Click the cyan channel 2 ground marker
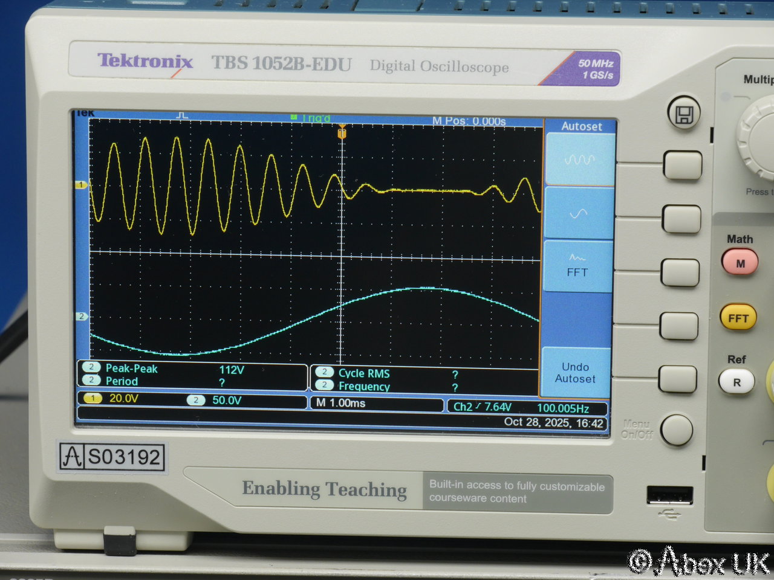The width and height of the screenshot is (774, 580). (x=81, y=316)
